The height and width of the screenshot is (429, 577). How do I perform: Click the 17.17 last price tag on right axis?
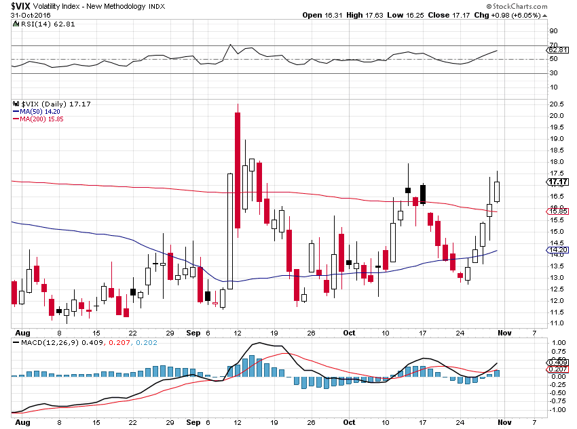point(558,182)
